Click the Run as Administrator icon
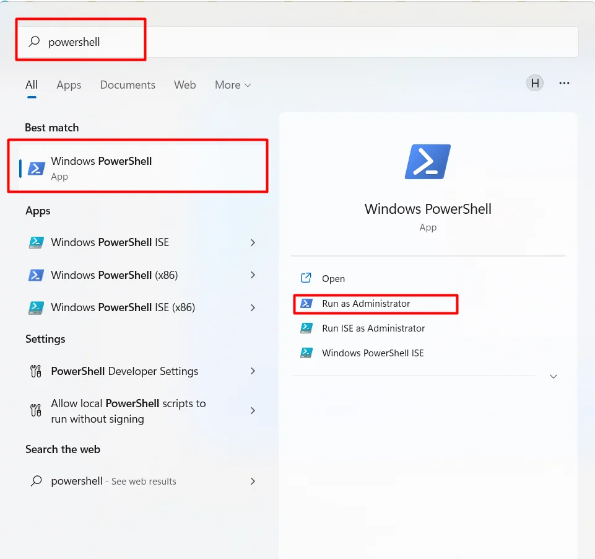The height and width of the screenshot is (559, 595). tap(306, 304)
